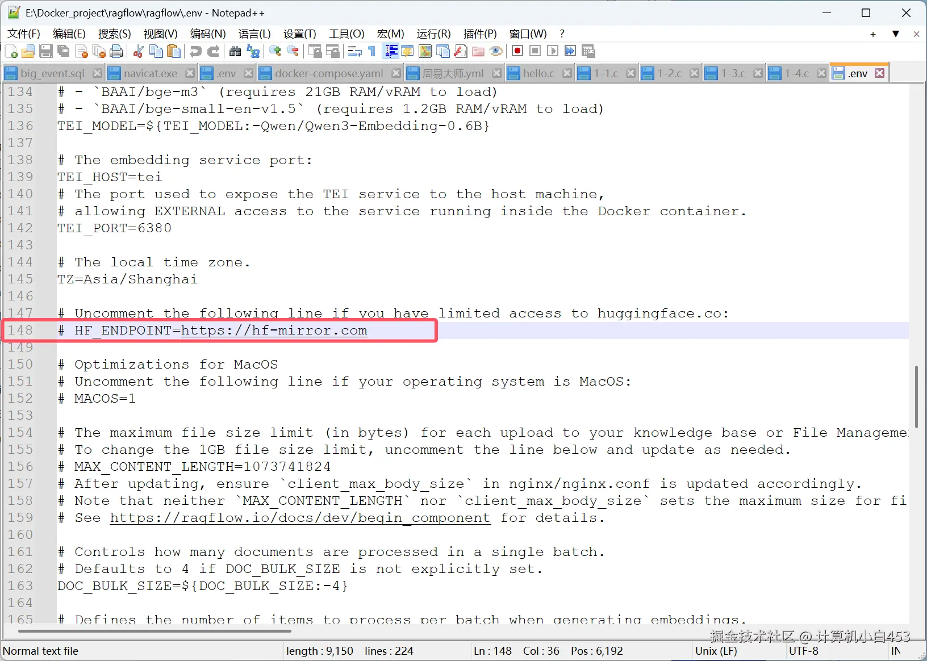This screenshot has height=661, width=927.
Task: Click the plus button beside the menu bar
Action: coord(873,34)
